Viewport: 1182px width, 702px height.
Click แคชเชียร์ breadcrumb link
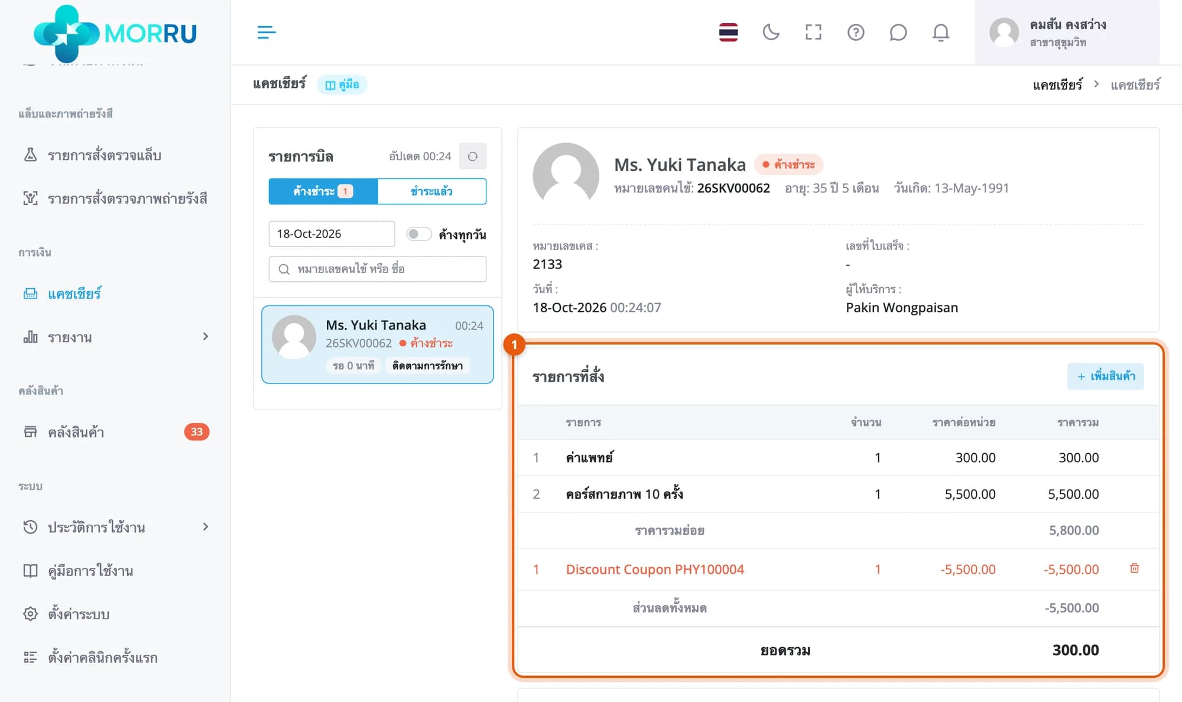[x=1057, y=84]
